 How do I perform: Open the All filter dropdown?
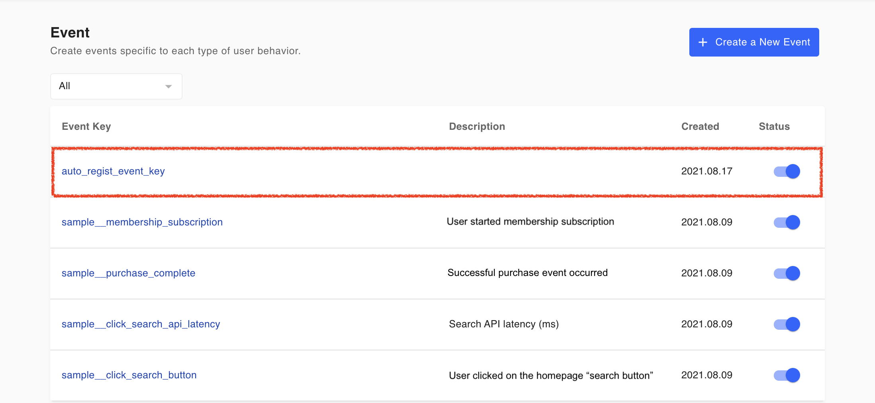click(x=116, y=86)
